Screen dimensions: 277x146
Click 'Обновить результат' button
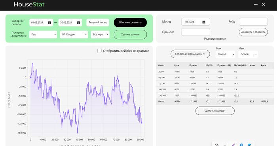coord(130,23)
